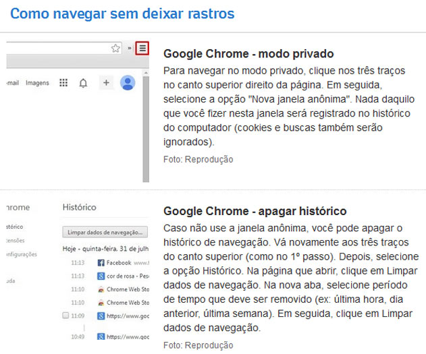Open the Imagens link
Viewport: 426px width, 354px height.
tap(37, 83)
